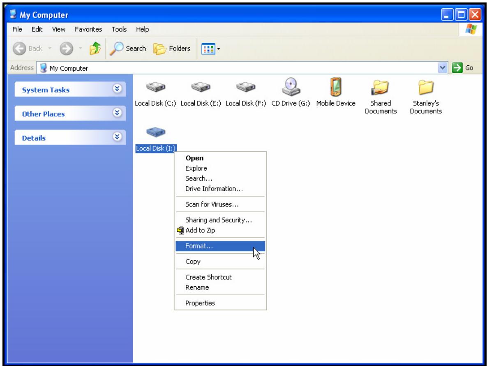Image resolution: width=487 pixels, height=366 pixels.
Task: Choose Copy from the context menu
Action: 220,262
